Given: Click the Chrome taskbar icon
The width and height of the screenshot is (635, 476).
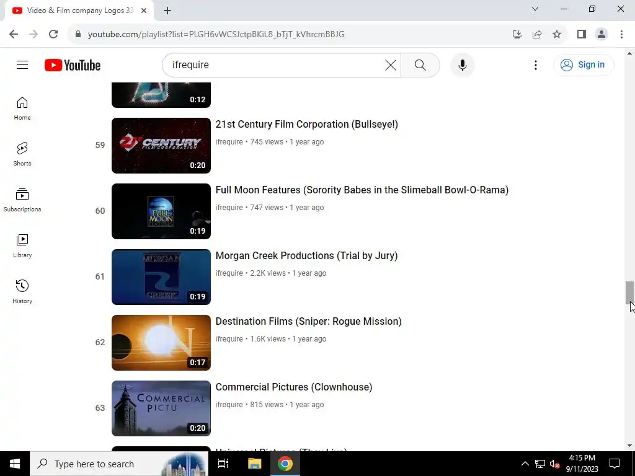Looking at the screenshot, I should [285, 464].
